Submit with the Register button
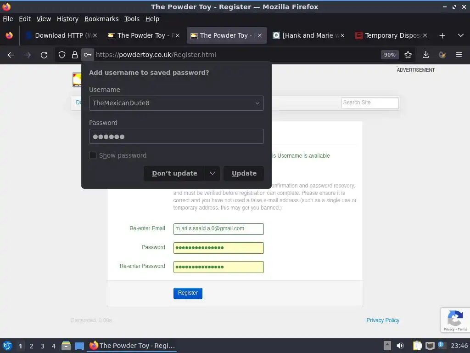The image size is (470, 353). [188, 293]
